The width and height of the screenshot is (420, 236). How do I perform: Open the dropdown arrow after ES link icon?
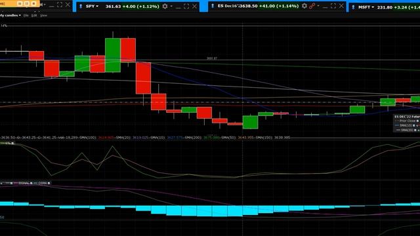pyautogui.click(x=318, y=6)
